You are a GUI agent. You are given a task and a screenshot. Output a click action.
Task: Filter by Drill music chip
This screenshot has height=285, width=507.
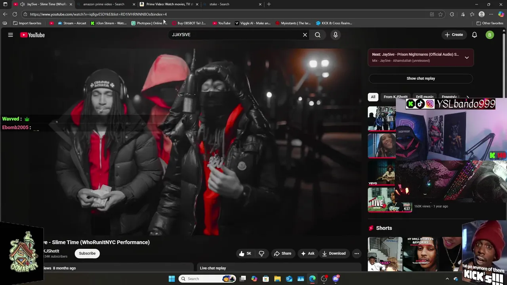(425, 97)
